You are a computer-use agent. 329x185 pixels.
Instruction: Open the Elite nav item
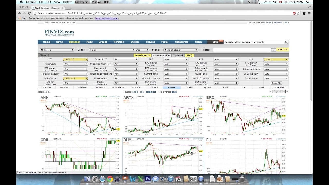pos(215,42)
